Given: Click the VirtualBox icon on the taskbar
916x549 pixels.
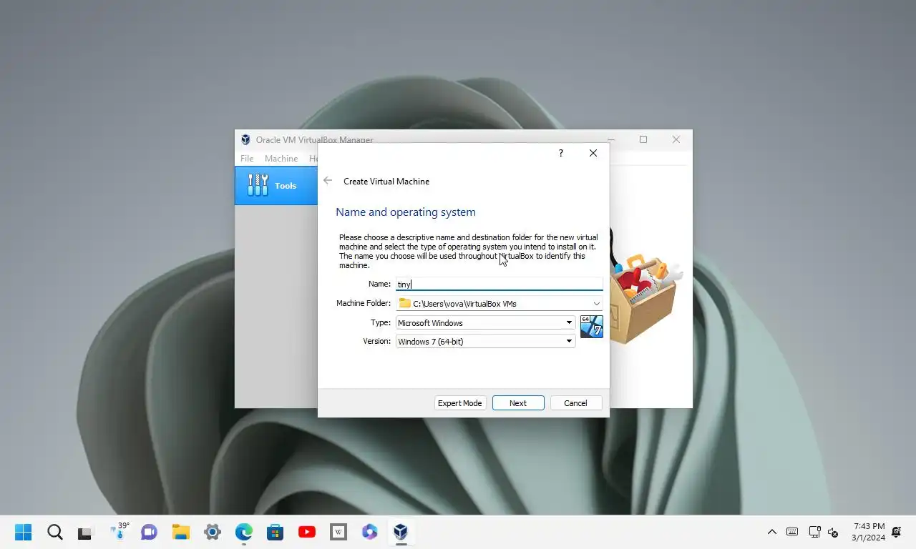Looking at the screenshot, I should point(401,532).
